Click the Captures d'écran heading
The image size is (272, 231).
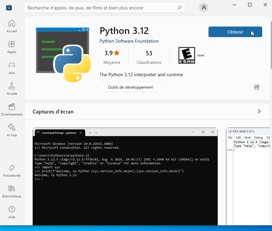53,112
